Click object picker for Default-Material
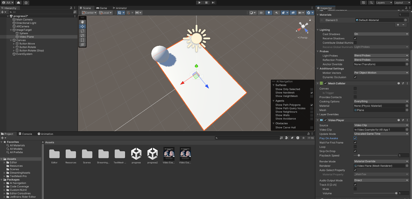Screen dimensions: 412x199 click(x=406, y=20)
